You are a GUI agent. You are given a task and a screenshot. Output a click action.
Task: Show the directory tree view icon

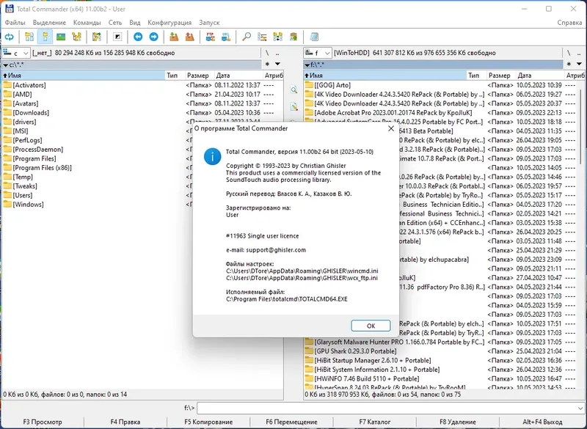[77, 37]
